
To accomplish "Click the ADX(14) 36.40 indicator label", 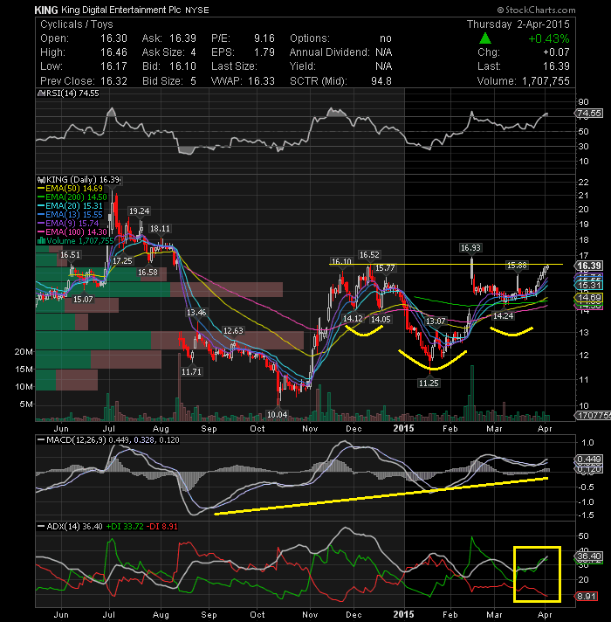I will tap(74, 527).
